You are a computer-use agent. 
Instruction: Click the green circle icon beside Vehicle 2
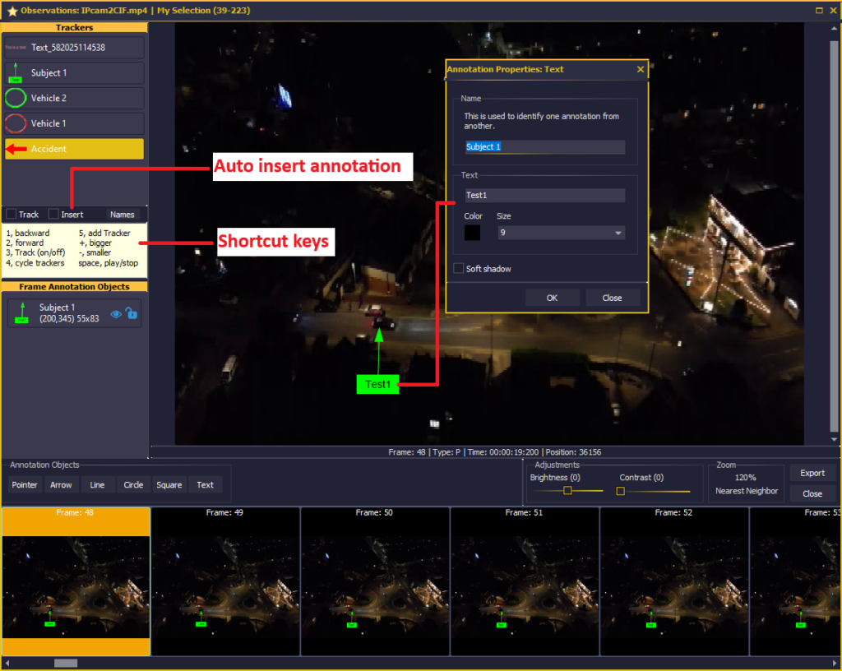tap(16, 98)
